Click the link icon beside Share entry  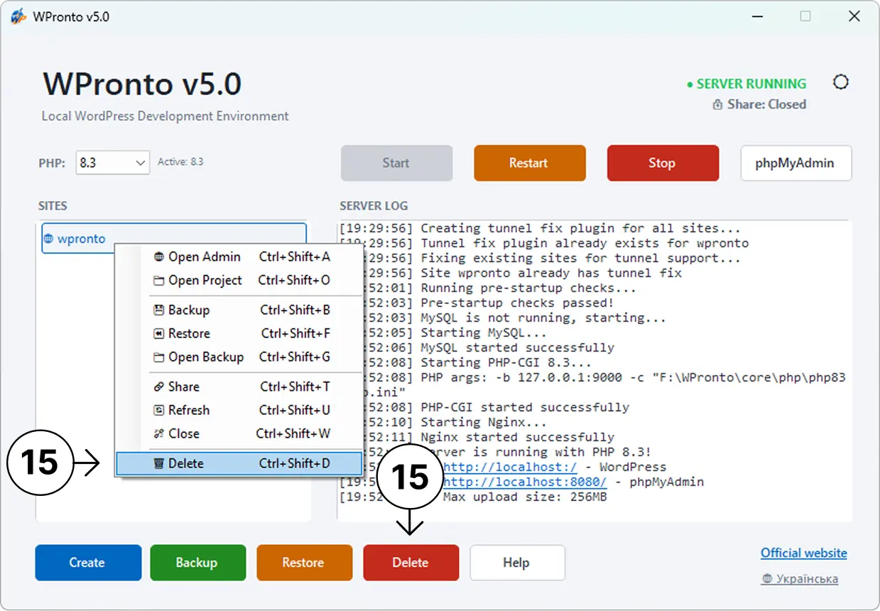click(x=159, y=386)
